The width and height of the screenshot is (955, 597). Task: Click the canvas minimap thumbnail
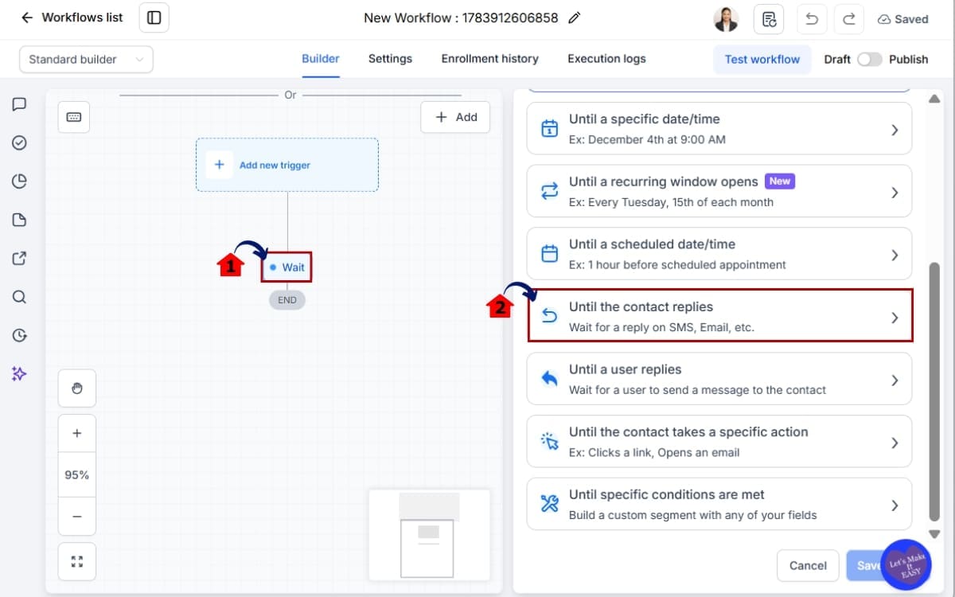coord(430,535)
